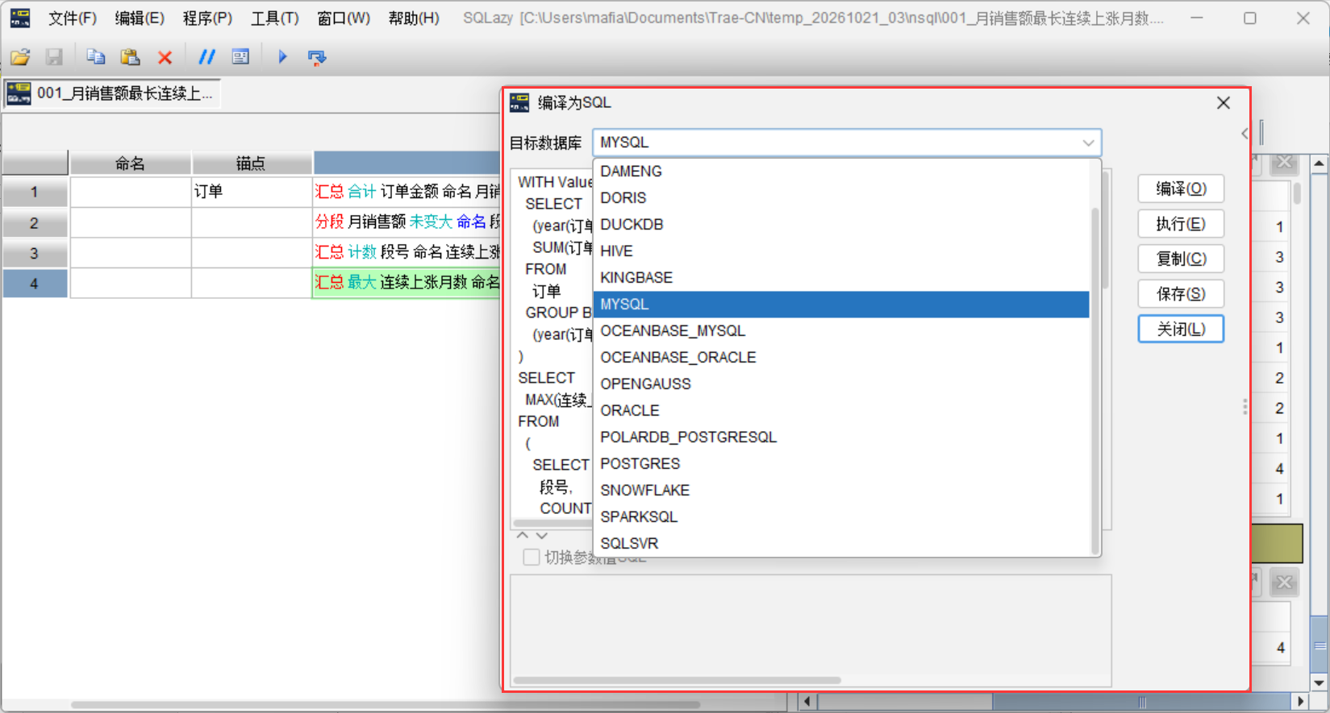Click the copy icon in the toolbar
Image resolution: width=1330 pixels, height=713 pixels.
96,56
